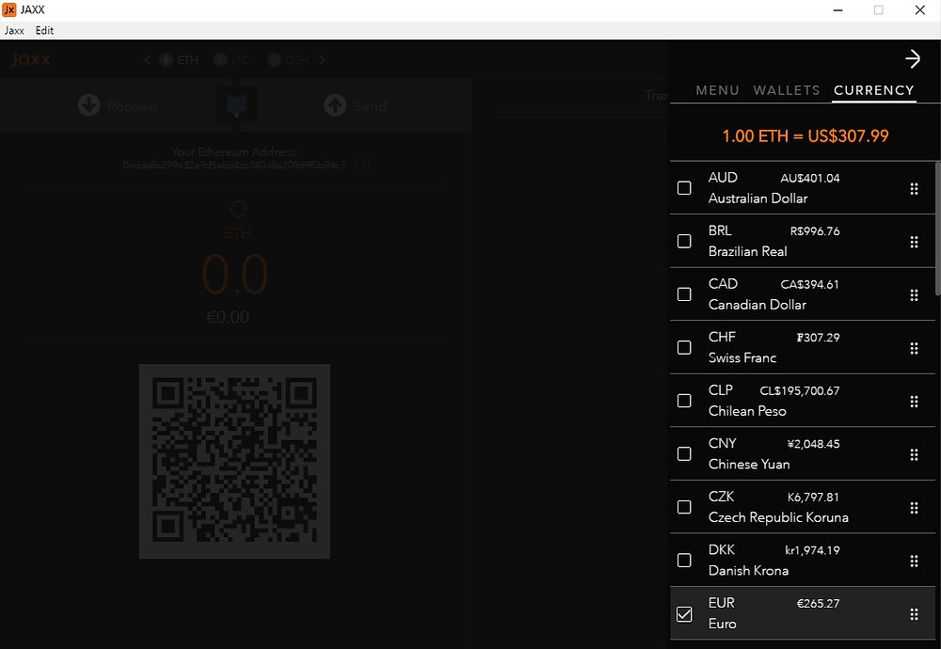Click the Swiss Franc 307.29 value
Image resolution: width=941 pixels, height=649 pixels.
point(818,338)
